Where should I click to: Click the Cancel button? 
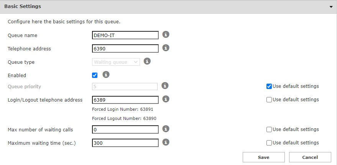(x=310, y=157)
